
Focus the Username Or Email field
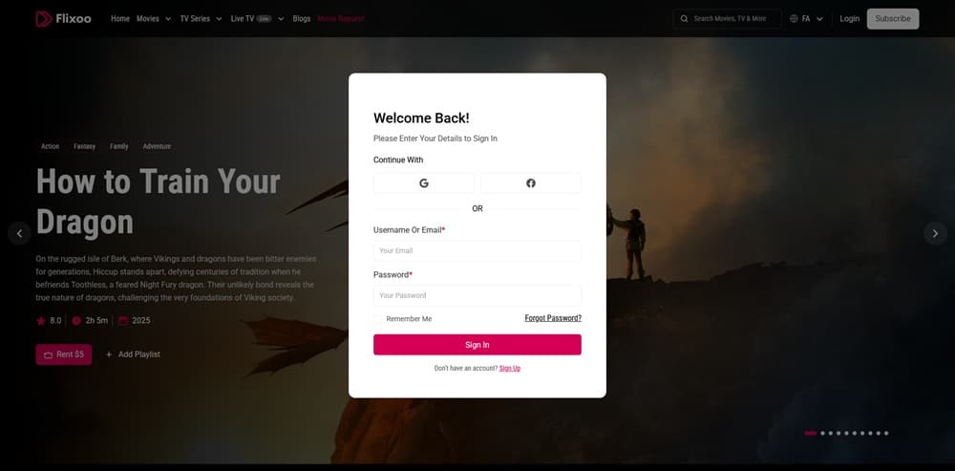[x=477, y=250]
